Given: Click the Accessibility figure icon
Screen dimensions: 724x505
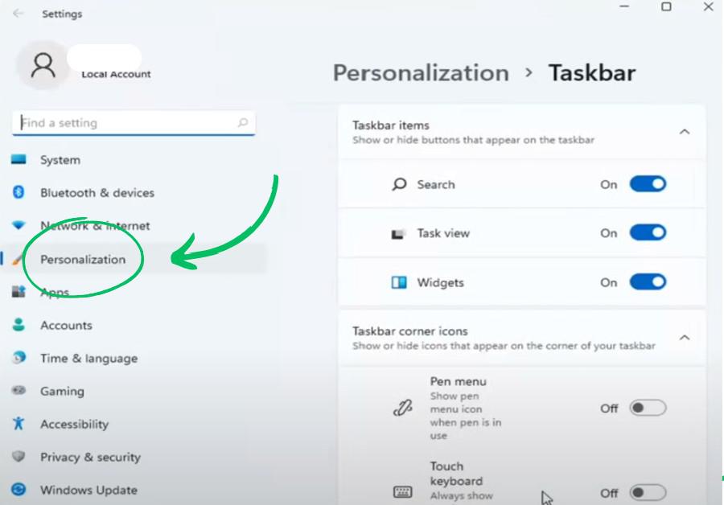Looking at the screenshot, I should click(19, 424).
